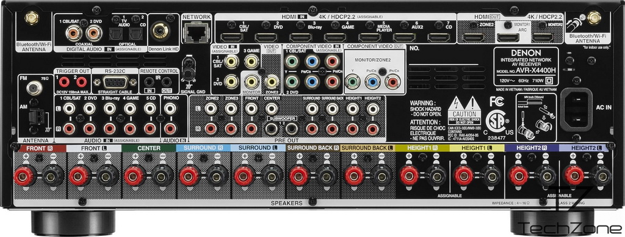Click the blue Pb/Cb jack of COMPONENT IN 2 DVD
The width and height of the screenshot is (625, 237).
point(312,81)
